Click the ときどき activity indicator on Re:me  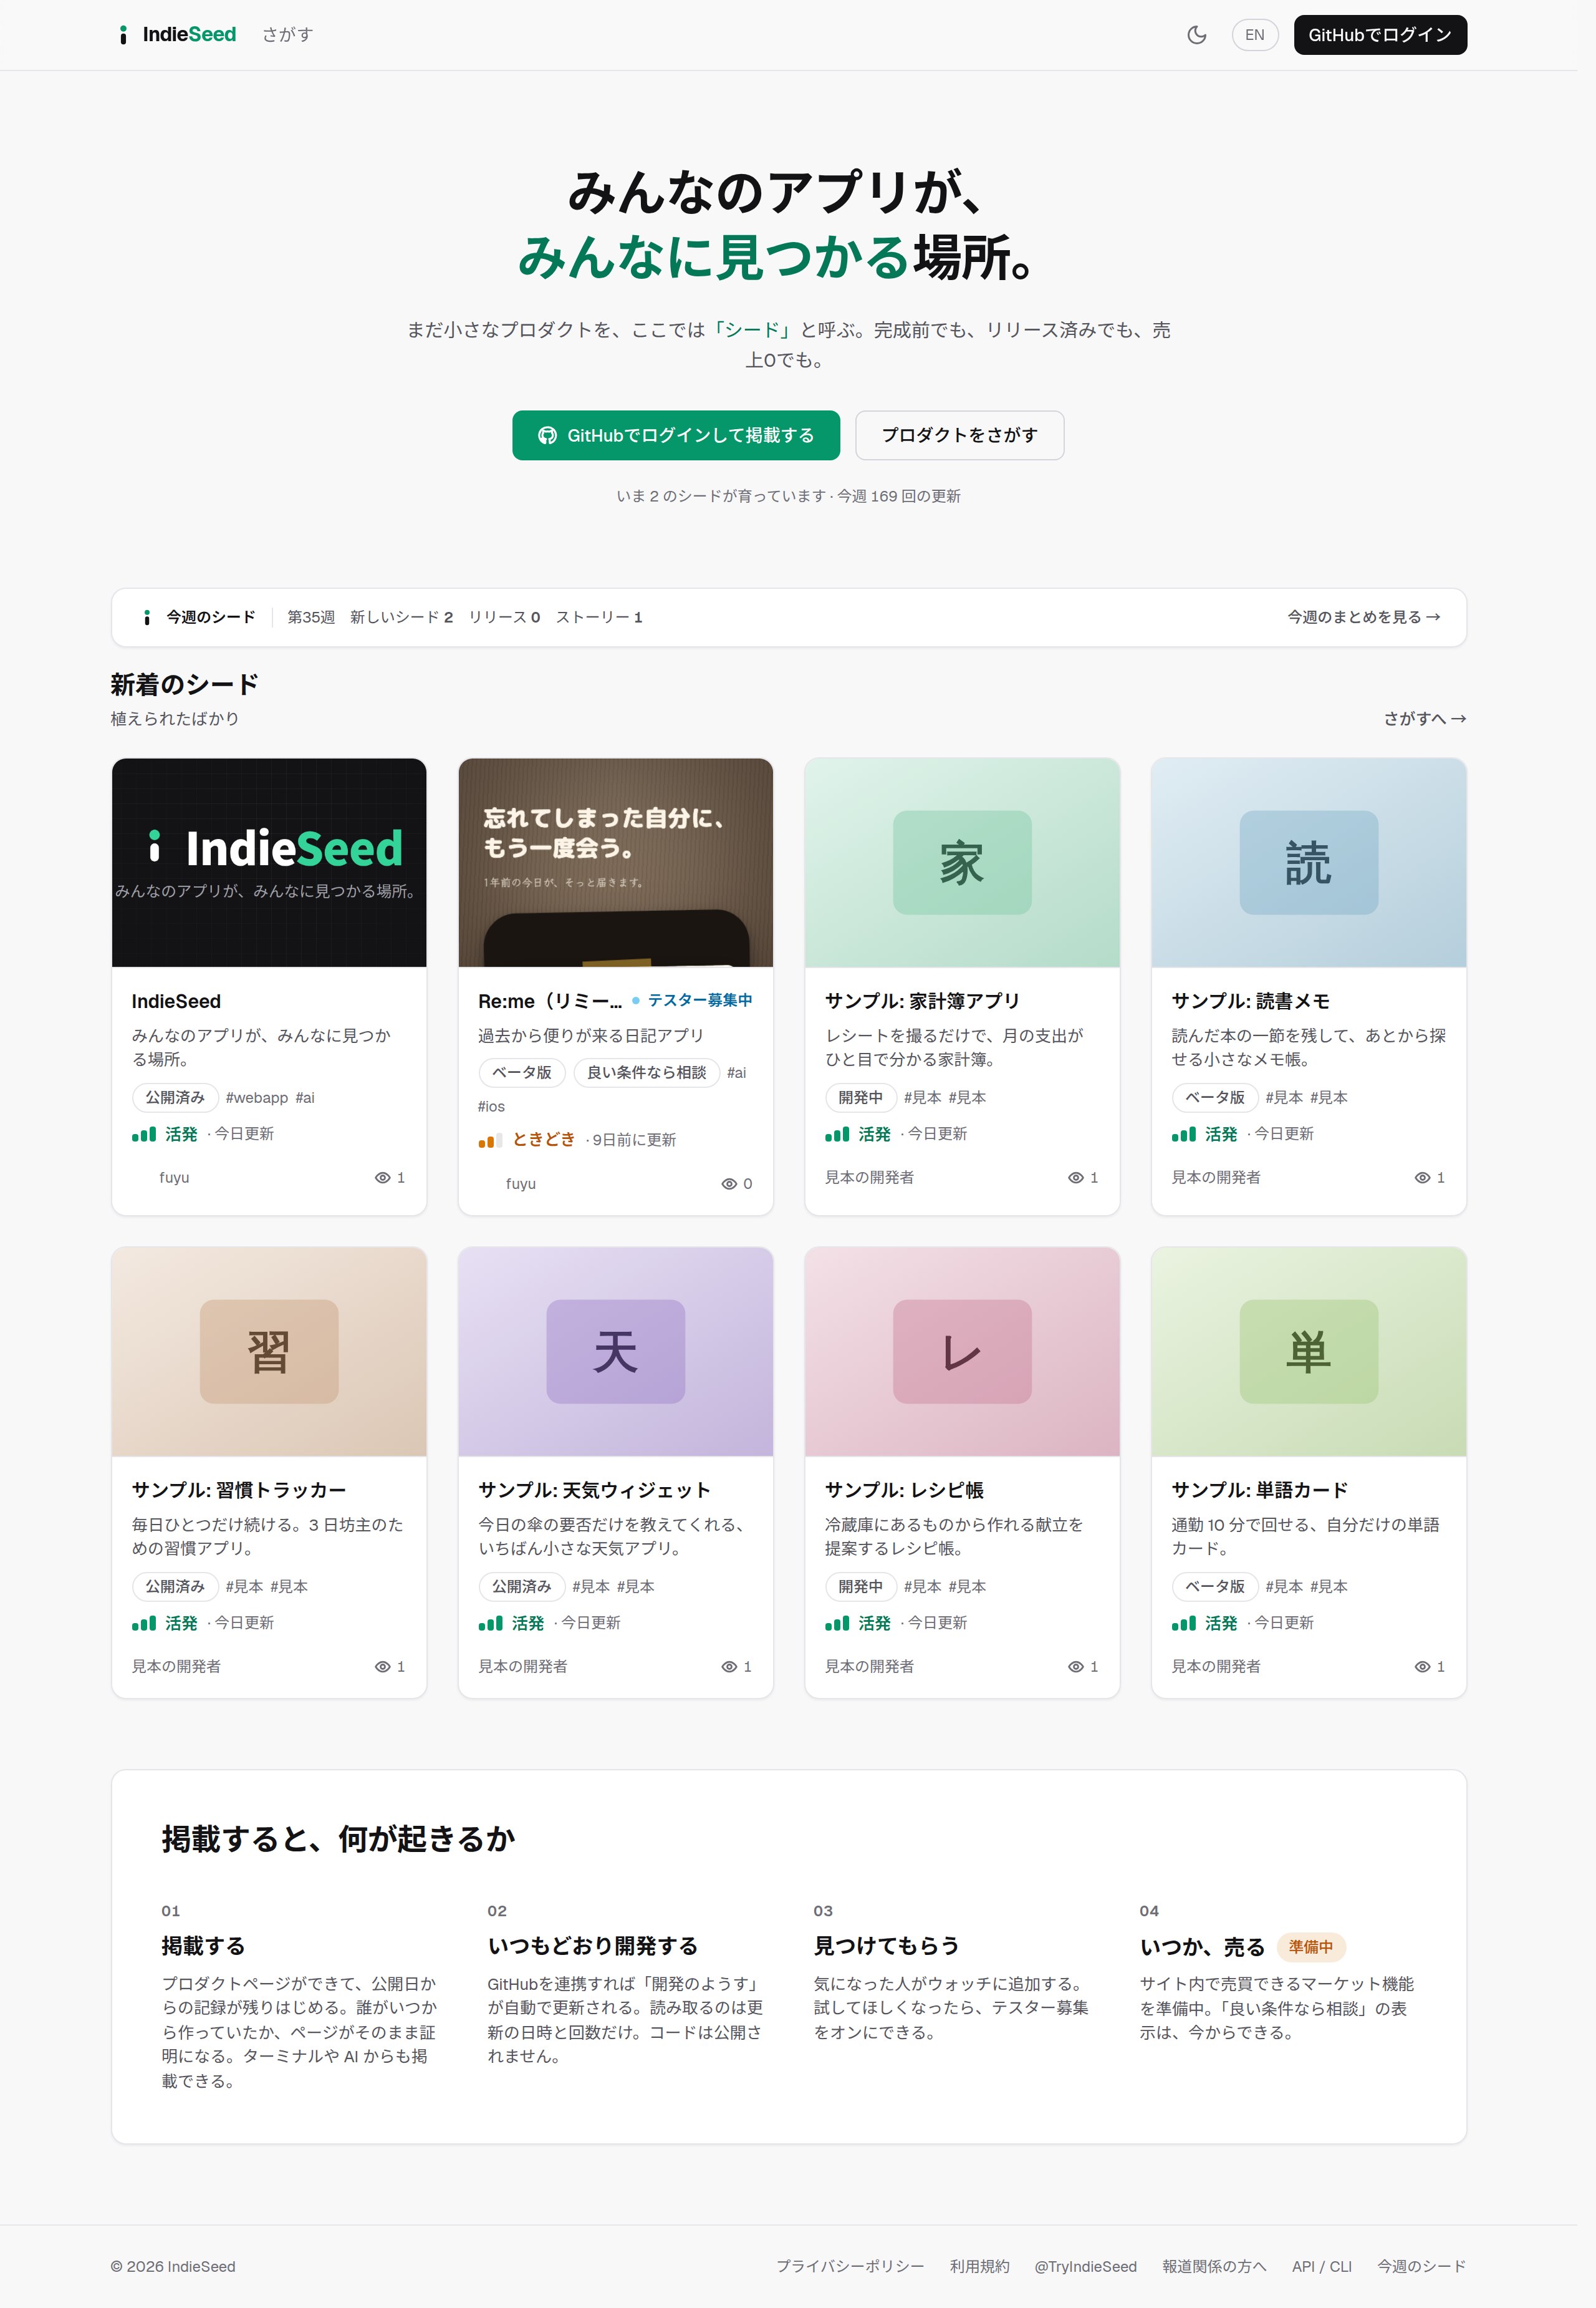[x=527, y=1140]
